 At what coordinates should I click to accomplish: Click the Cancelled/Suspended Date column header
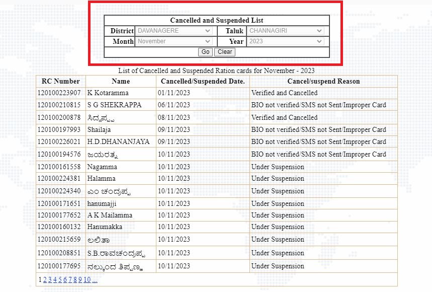coord(203,82)
